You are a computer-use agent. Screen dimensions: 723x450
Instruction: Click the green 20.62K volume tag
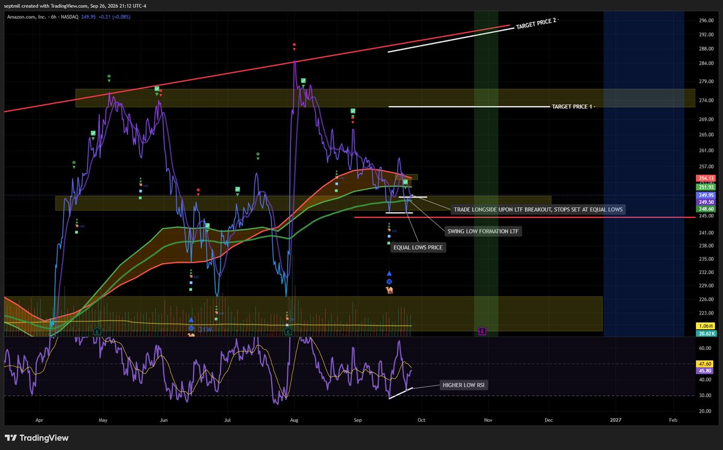coord(707,333)
